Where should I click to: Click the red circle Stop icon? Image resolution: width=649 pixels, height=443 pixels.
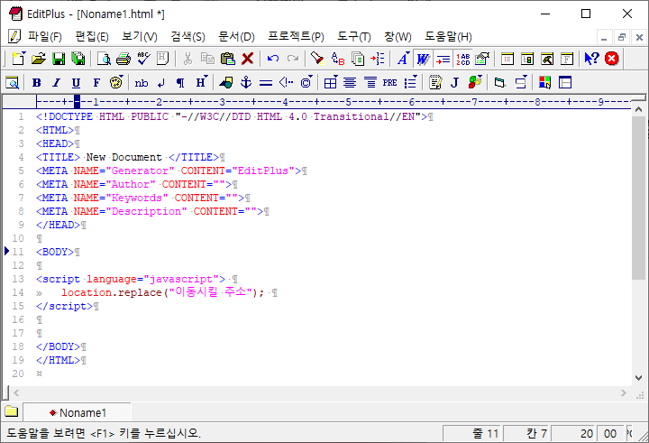click(612, 59)
